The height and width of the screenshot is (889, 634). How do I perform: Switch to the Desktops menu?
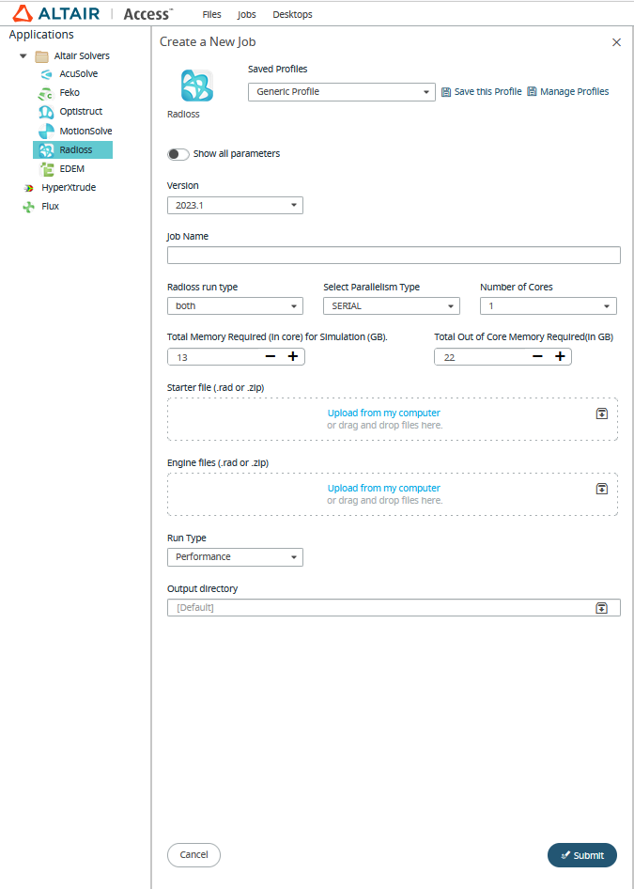click(x=292, y=14)
